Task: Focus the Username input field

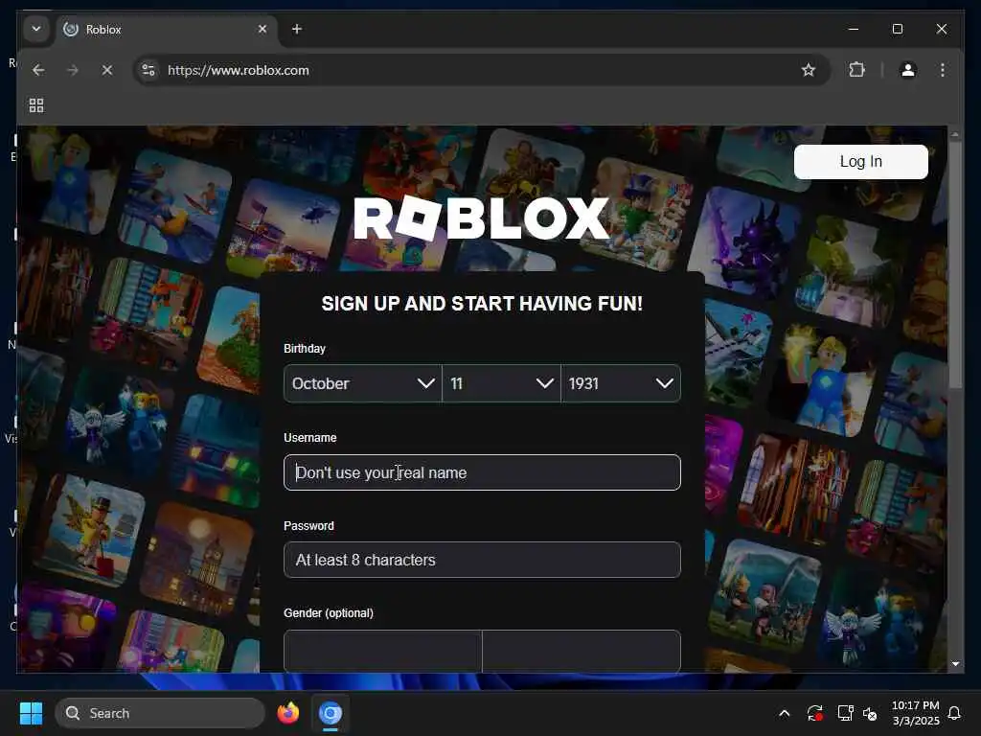Action: coord(482,472)
